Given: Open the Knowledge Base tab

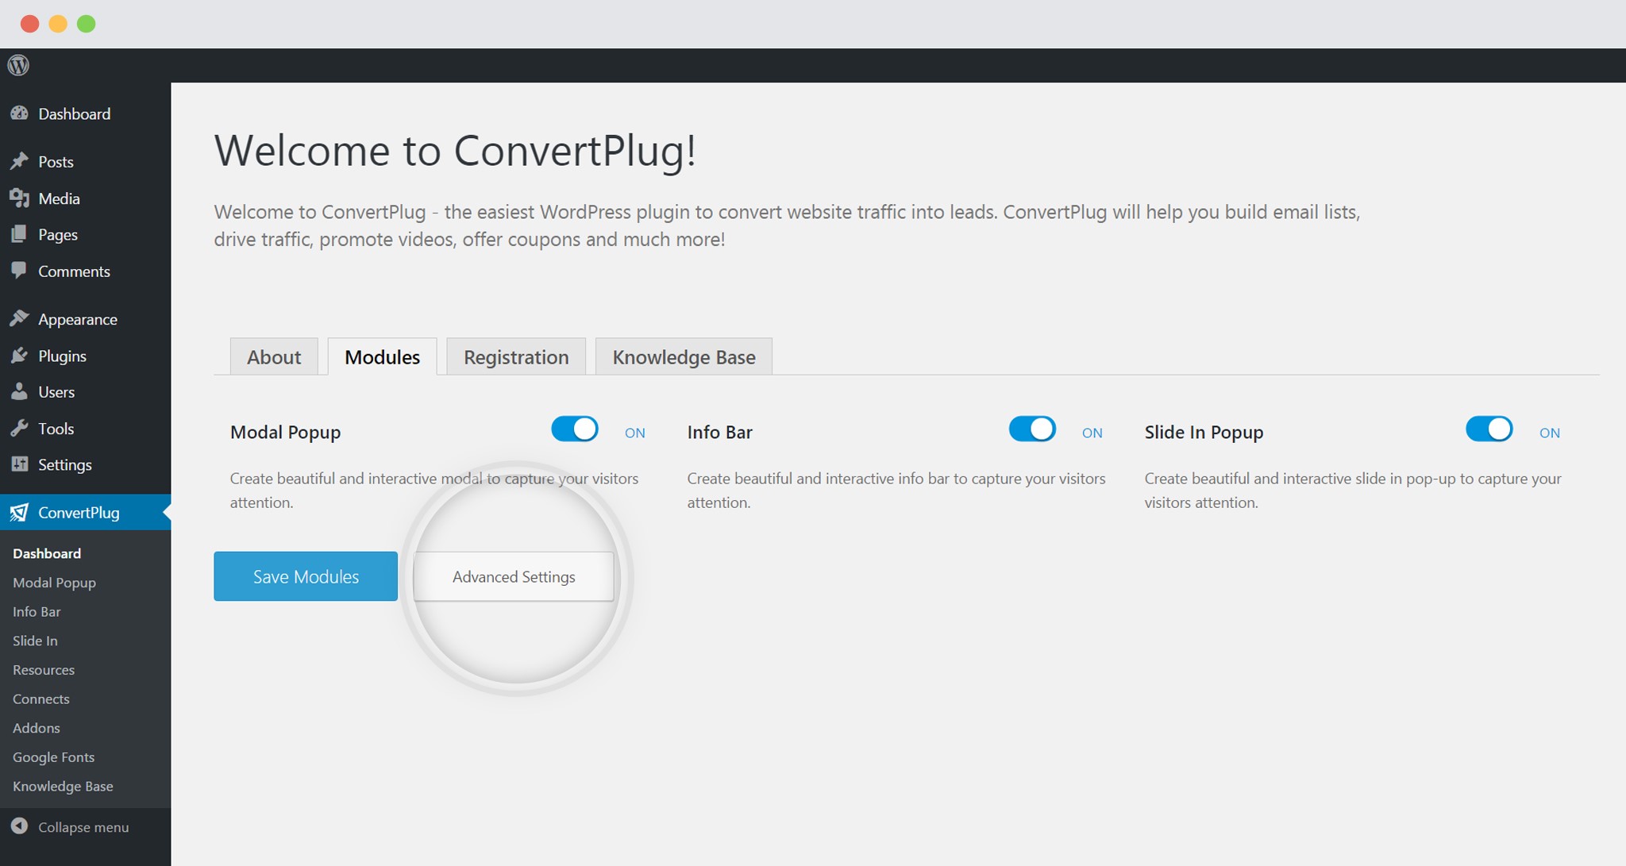Looking at the screenshot, I should click(684, 356).
